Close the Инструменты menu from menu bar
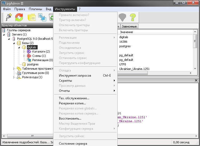The image size is (200, 146). click(65, 9)
